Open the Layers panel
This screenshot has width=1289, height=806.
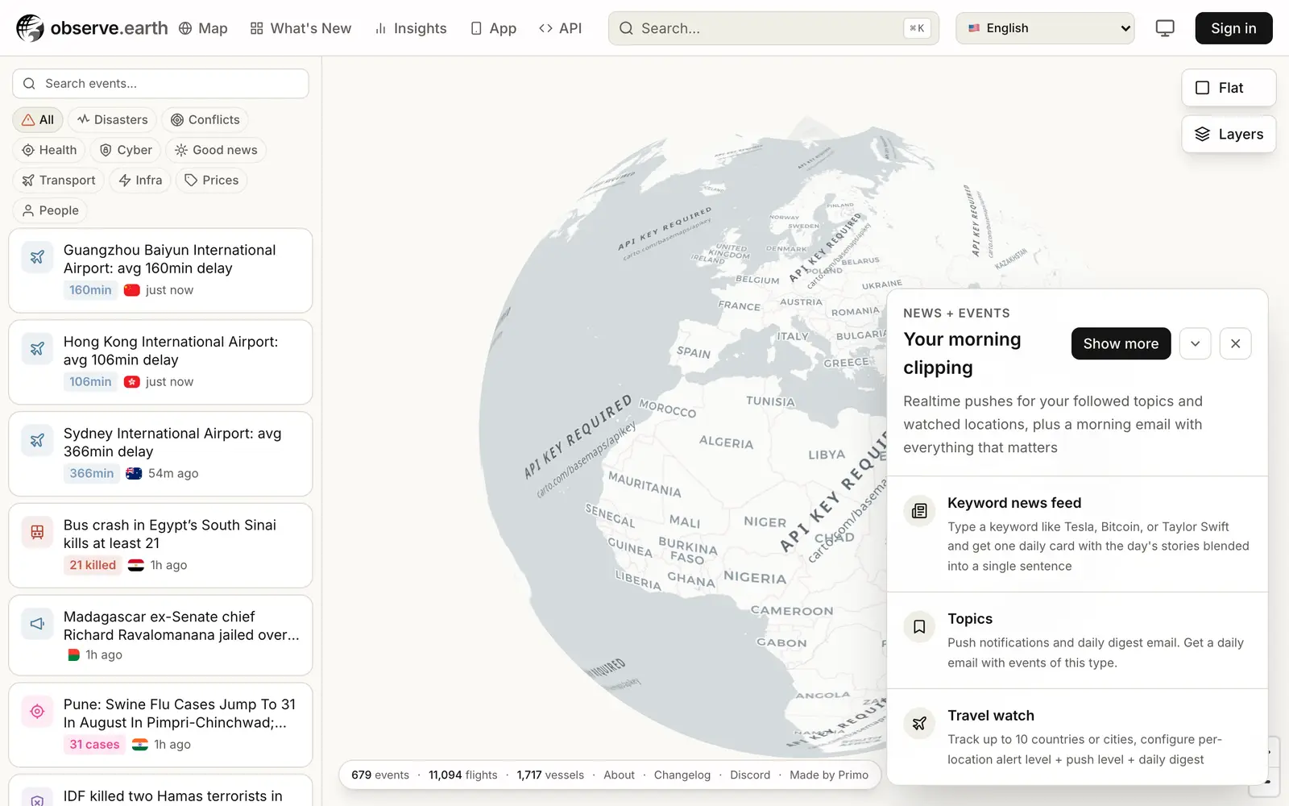tap(1229, 135)
